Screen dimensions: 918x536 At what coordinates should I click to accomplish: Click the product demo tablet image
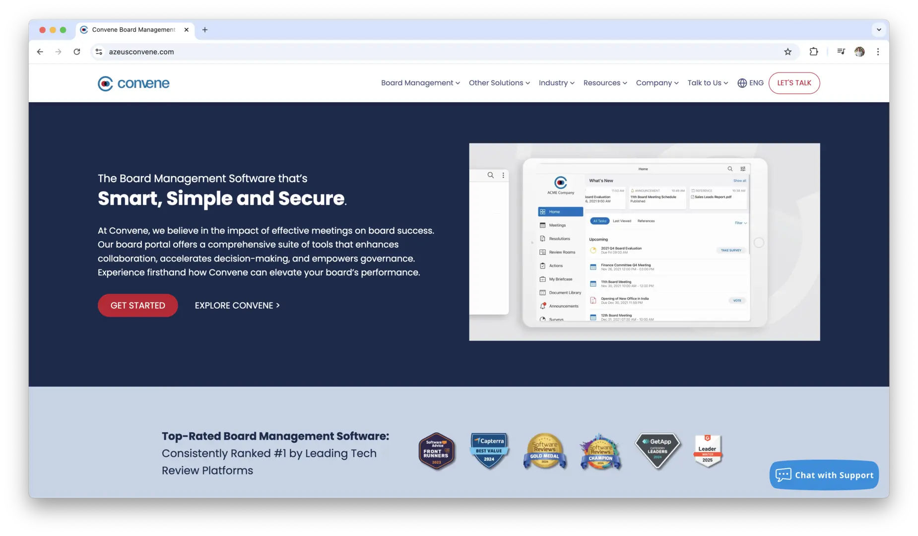(644, 242)
